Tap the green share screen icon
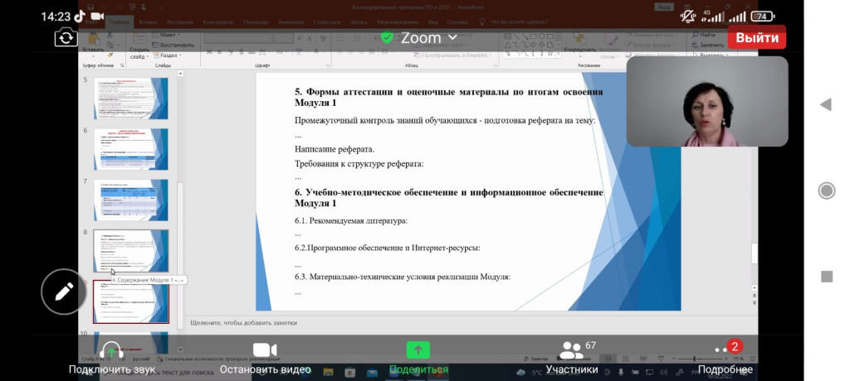The width and height of the screenshot is (850, 381). [x=418, y=350]
